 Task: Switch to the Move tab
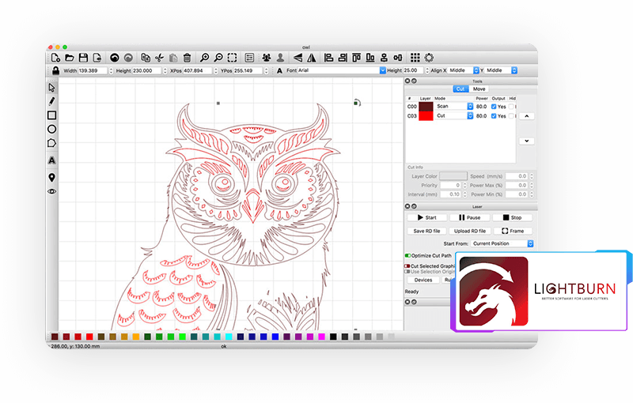click(x=479, y=89)
